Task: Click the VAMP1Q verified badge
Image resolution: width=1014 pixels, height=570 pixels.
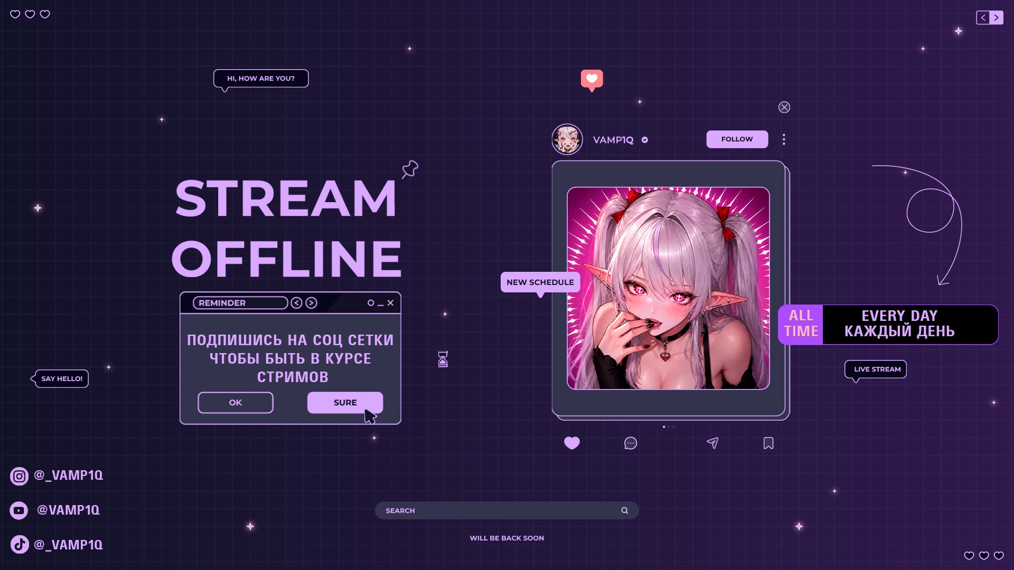Action: tap(645, 140)
